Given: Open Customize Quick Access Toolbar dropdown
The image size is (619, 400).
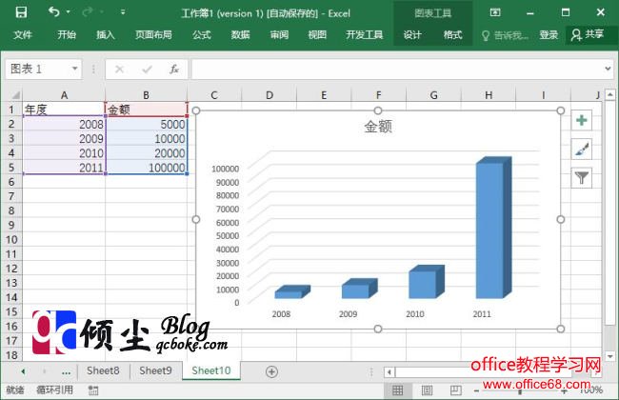Looking at the screenshot, I should pos(123,12).
